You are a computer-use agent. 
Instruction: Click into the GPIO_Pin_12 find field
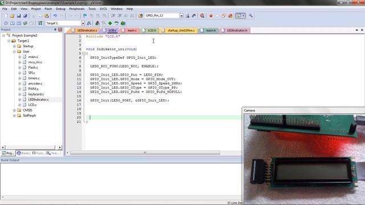[x=162, y=16]
